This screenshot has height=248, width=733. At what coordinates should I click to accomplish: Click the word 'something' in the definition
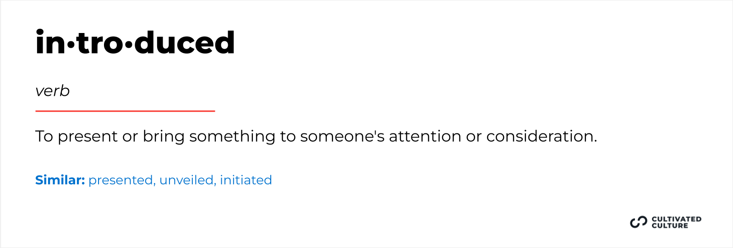(232, 137)
